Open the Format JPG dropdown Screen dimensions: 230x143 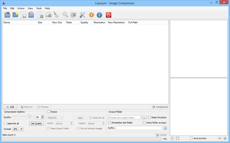coord(18,129)
